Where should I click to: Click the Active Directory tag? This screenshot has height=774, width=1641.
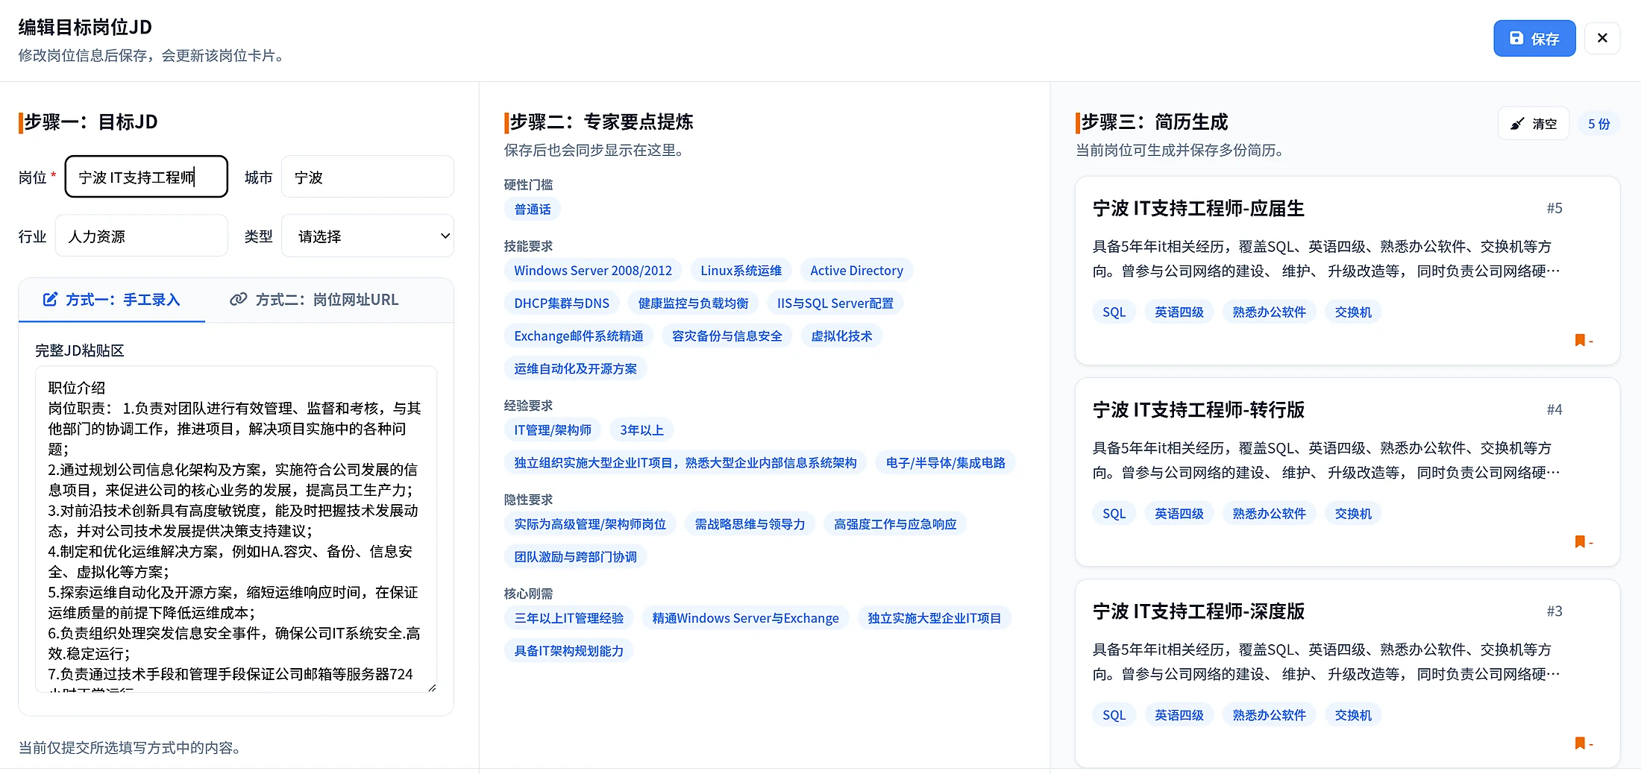pyautogui.click(x=856, y=270)
